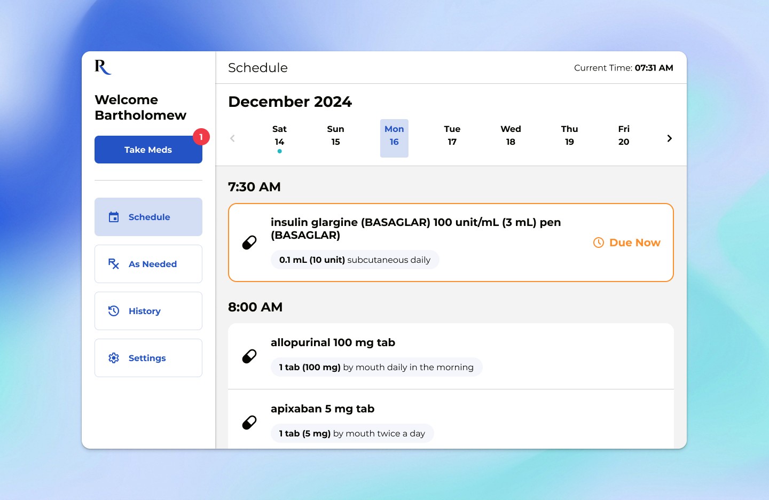Click pill icon next to insulin glargine
This screenshot has height=500, width=769.
pos(249,243)
